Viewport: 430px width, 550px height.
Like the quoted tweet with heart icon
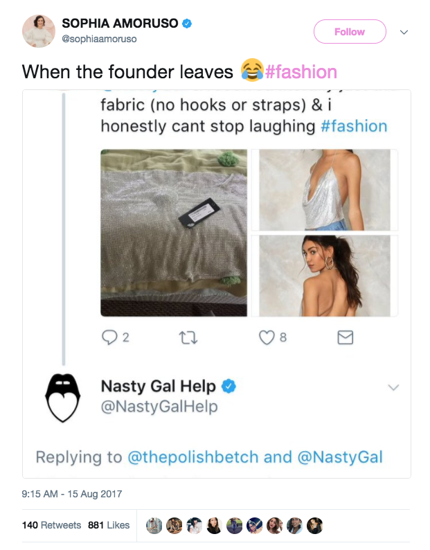click(267, 337)
